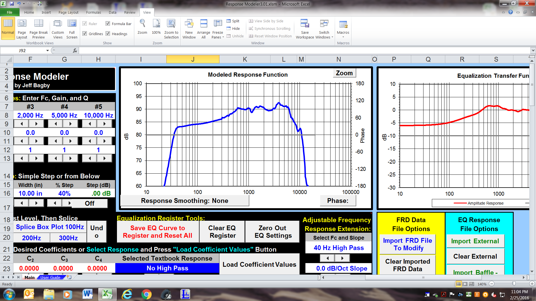Minimize the ribbon with the caret
536x301 pixels.
[x=503, y=12]
